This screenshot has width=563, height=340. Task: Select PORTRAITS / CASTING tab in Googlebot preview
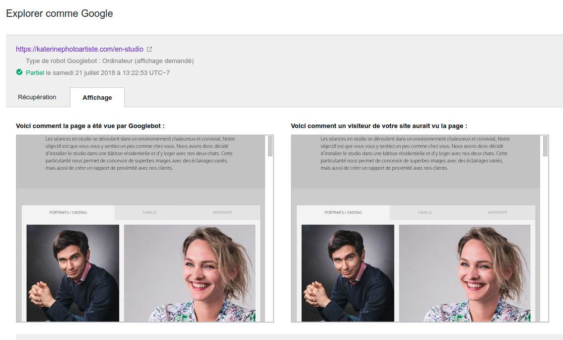68,212
